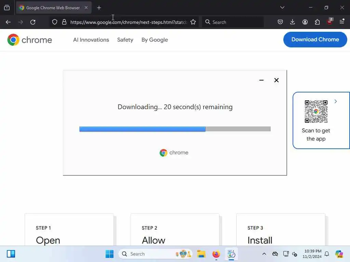
Task: Show hidden system tray icons chevron
Action: click(x=264, y=254)
